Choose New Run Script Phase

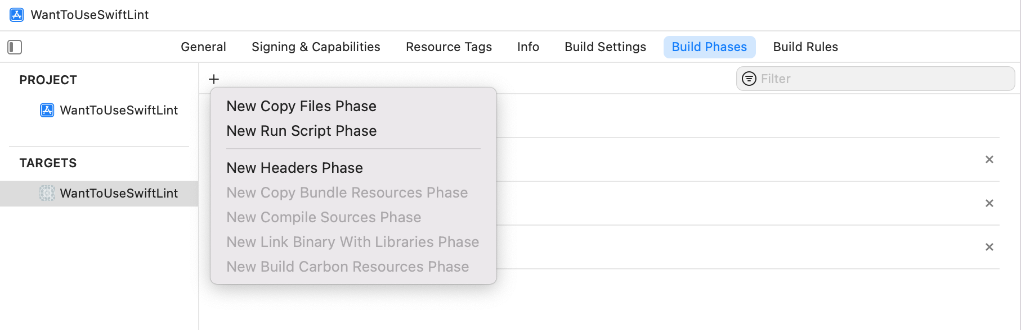(x=301, y=131)
